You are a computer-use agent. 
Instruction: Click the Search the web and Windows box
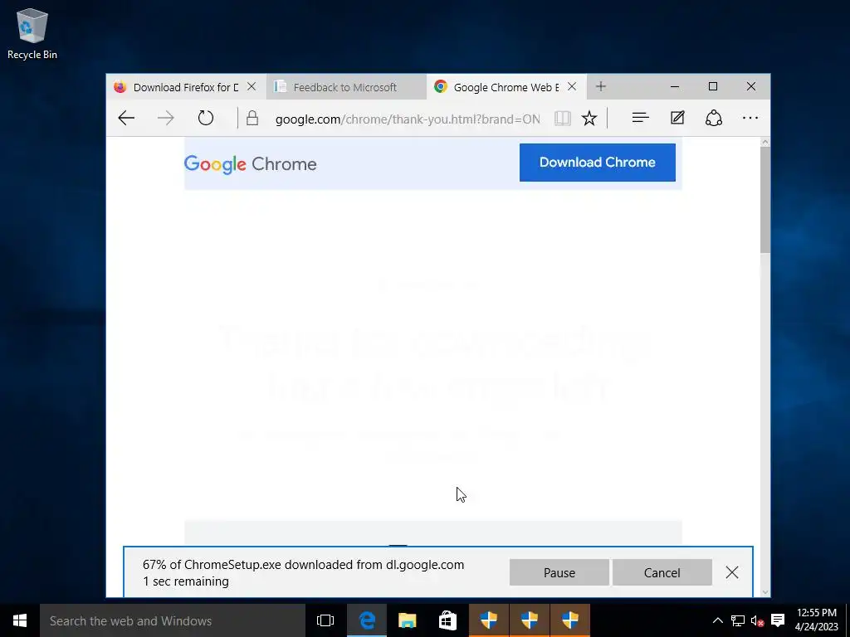tap(173, 620)
